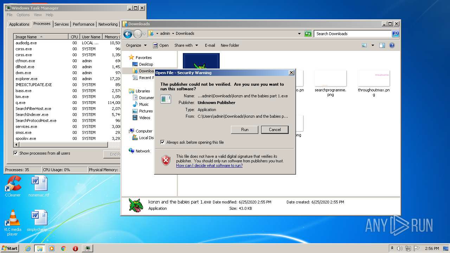Screen dimensions: 450x253
Task: Open the CCleaner desktop shortcut
Action: click(x=13, y=186)
